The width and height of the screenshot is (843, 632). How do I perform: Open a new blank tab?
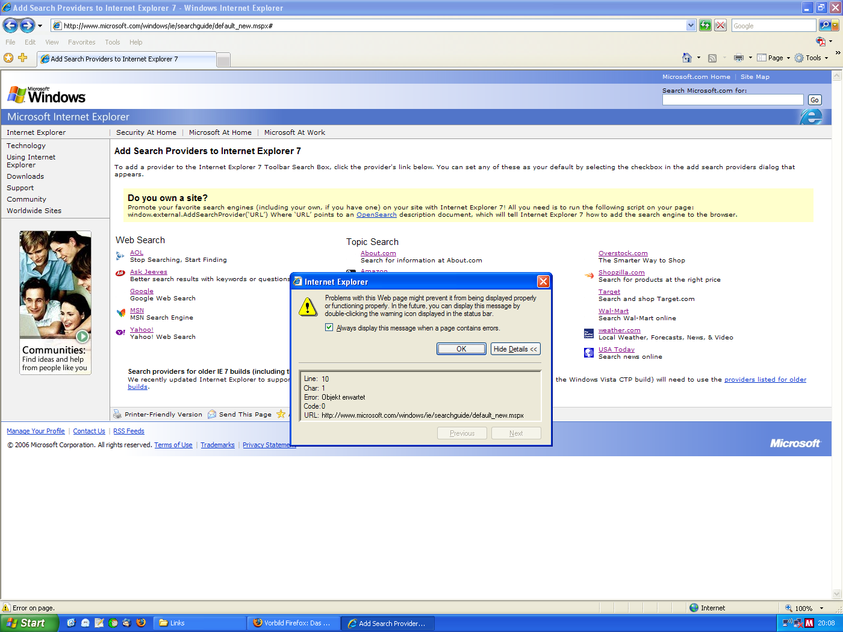click(223, 60)
